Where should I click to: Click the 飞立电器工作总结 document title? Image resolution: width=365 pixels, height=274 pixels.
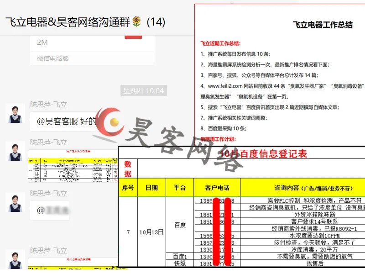tap(322, 25)
